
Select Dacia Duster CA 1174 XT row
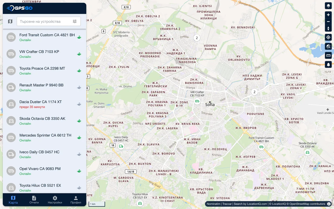coord(44,104)
